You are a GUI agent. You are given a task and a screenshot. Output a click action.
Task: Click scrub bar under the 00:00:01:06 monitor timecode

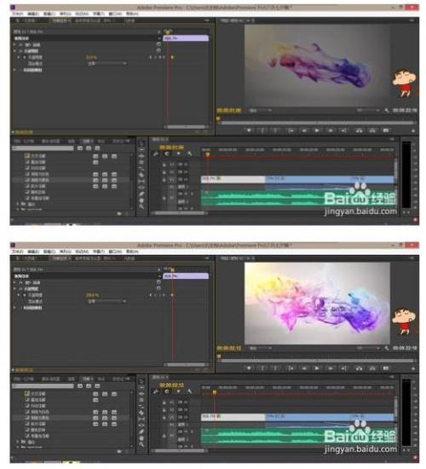tap(317, 123)
